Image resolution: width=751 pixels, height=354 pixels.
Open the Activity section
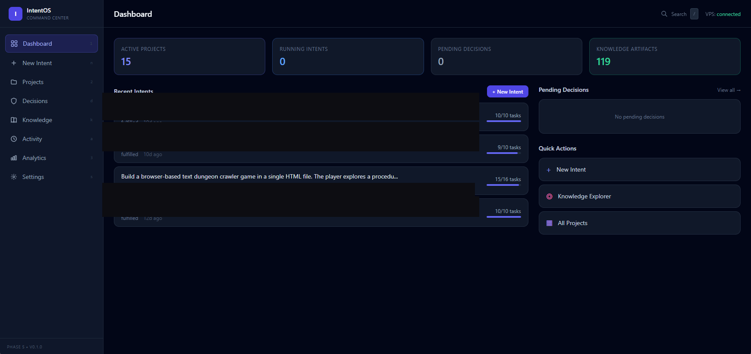point(51,139)
